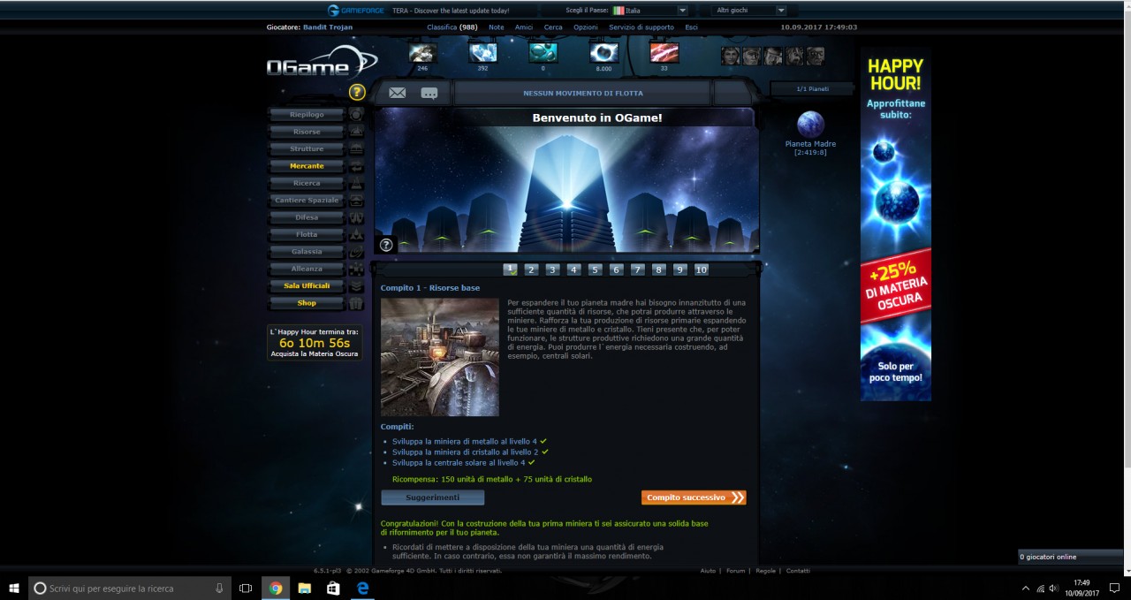
Task: Open Servizio di supporto link
Action: (641, 27)
